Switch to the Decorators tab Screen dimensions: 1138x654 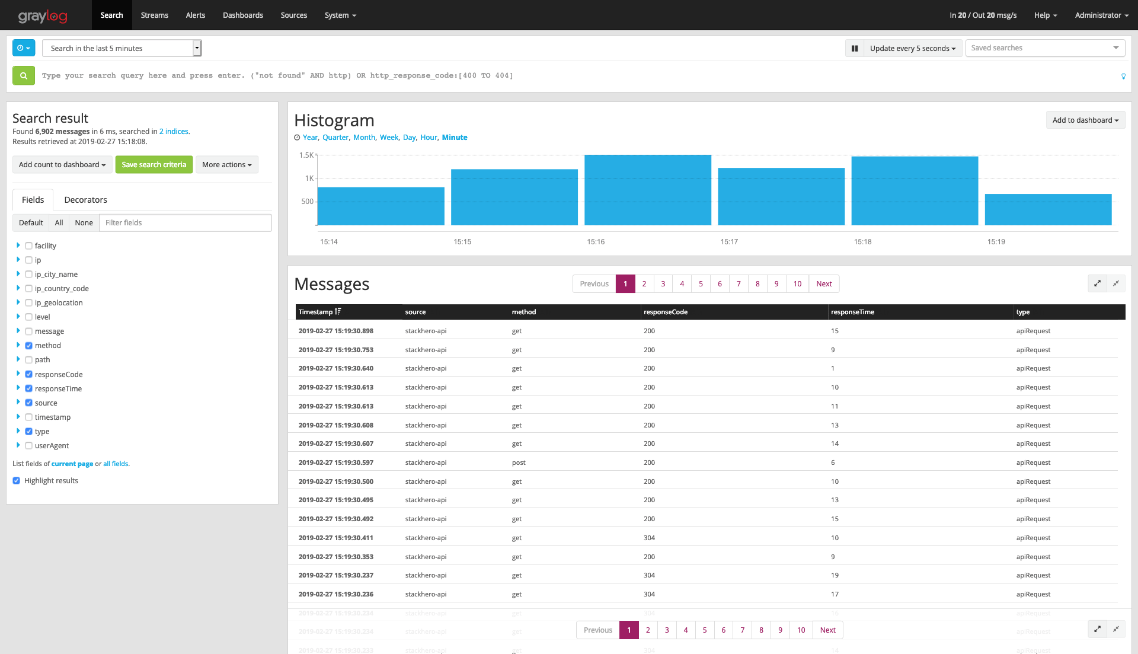[85, 200]
